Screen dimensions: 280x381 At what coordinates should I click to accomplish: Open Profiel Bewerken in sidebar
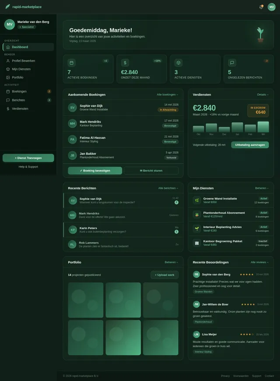[28, 61]
